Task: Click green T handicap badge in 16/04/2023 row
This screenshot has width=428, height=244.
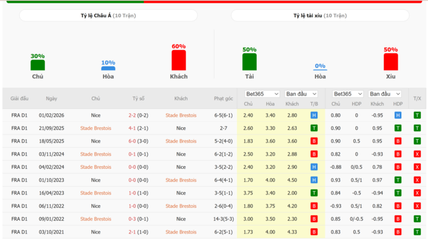Action: 398,193
